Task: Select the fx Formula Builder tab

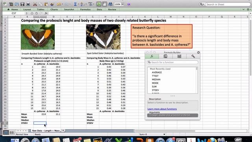Action: point(152,56)
